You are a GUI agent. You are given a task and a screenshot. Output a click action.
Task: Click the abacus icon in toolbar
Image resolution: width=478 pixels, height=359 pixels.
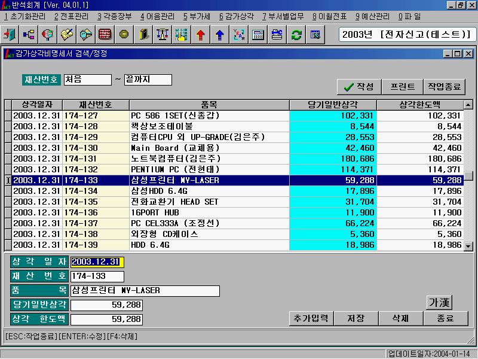click(105, 35)
